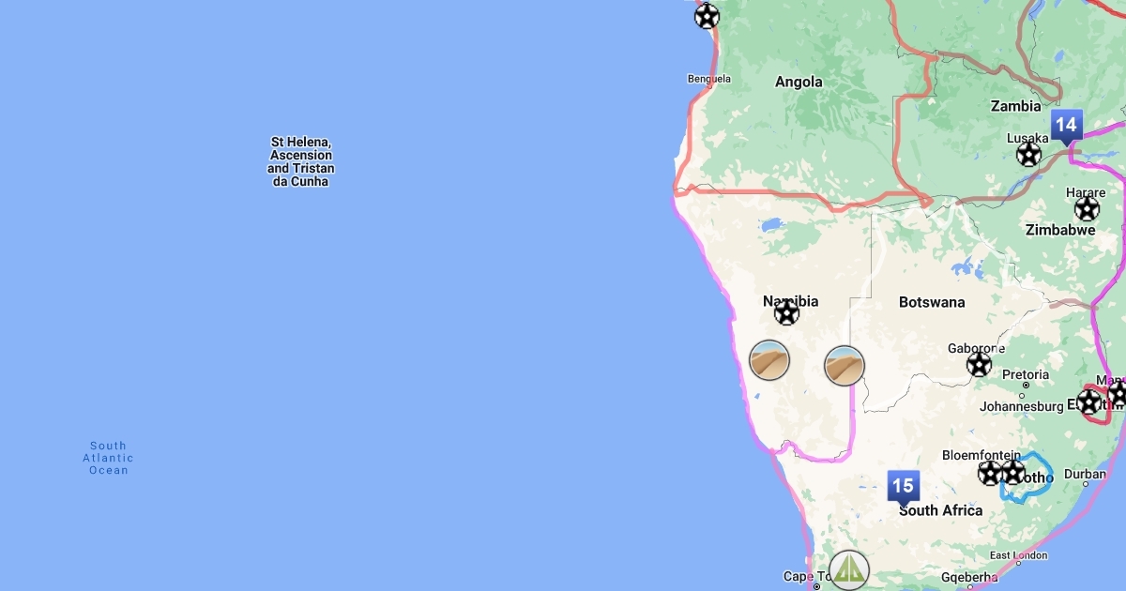
Task: Open the star marker at Harare
Action: pyautogui.click(x=1088, y=208)
